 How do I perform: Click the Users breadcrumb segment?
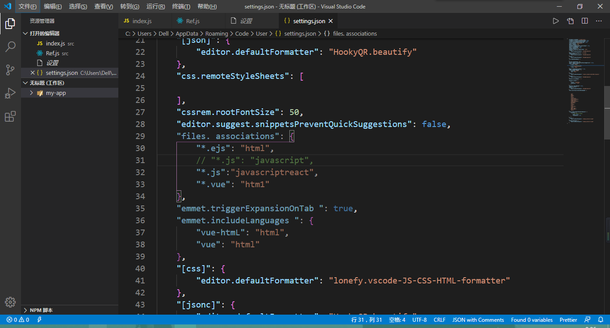click(144, 33)
